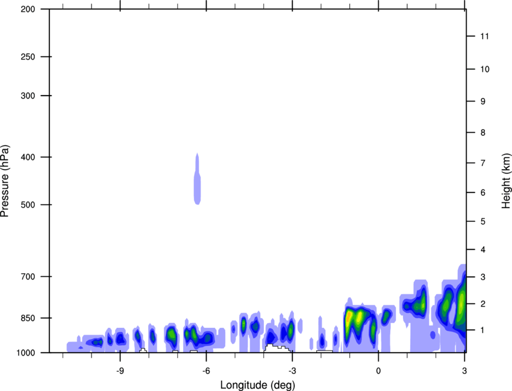Click the -9 longitude tick label

120,371
